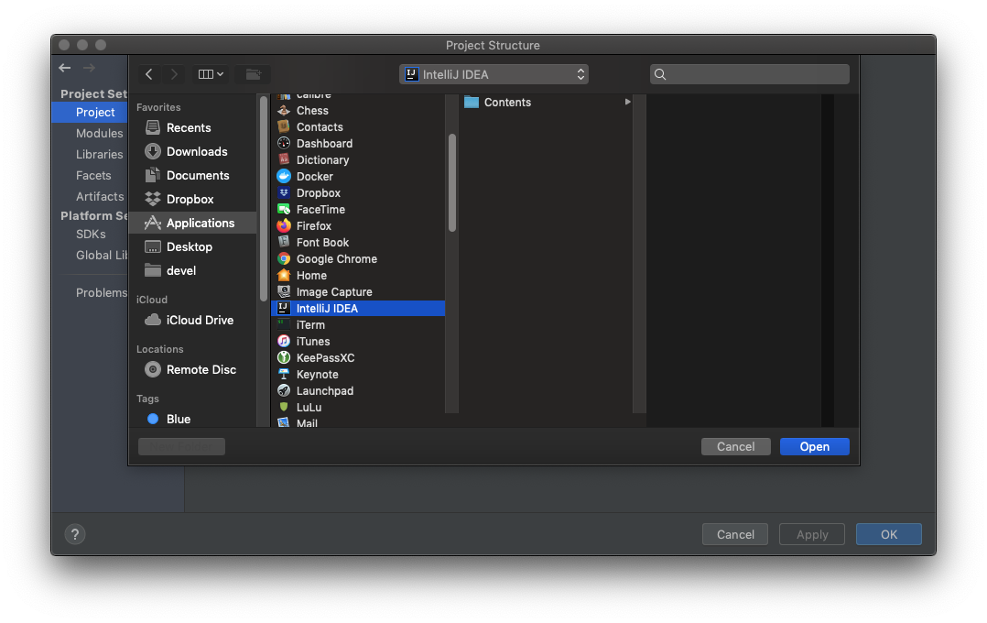Viewport: 987px width, 623px height.
Task: Click the Chess app icon
Action: pyautogui.click(x=284, y=110)
